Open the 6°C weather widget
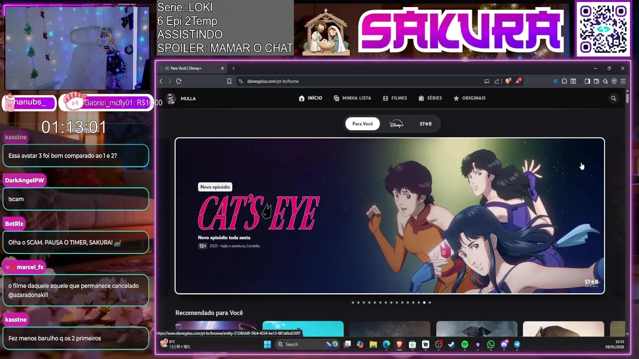The width and height of the screenshot is (639, 359). coord(175,344)
